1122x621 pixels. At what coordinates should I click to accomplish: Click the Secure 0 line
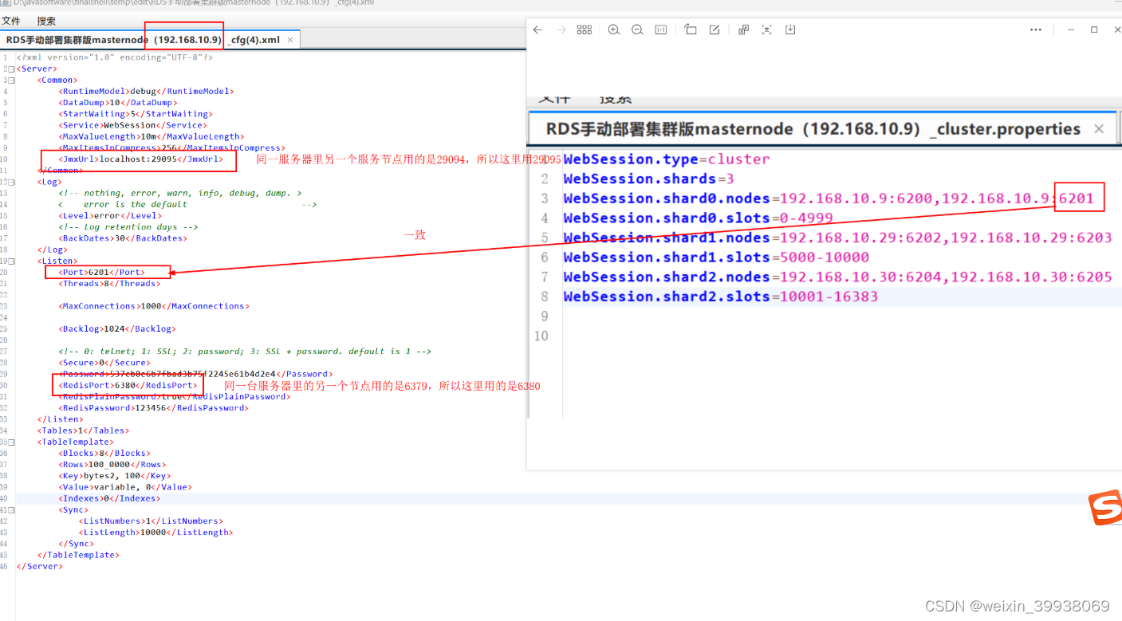click(x=104, y=362)
